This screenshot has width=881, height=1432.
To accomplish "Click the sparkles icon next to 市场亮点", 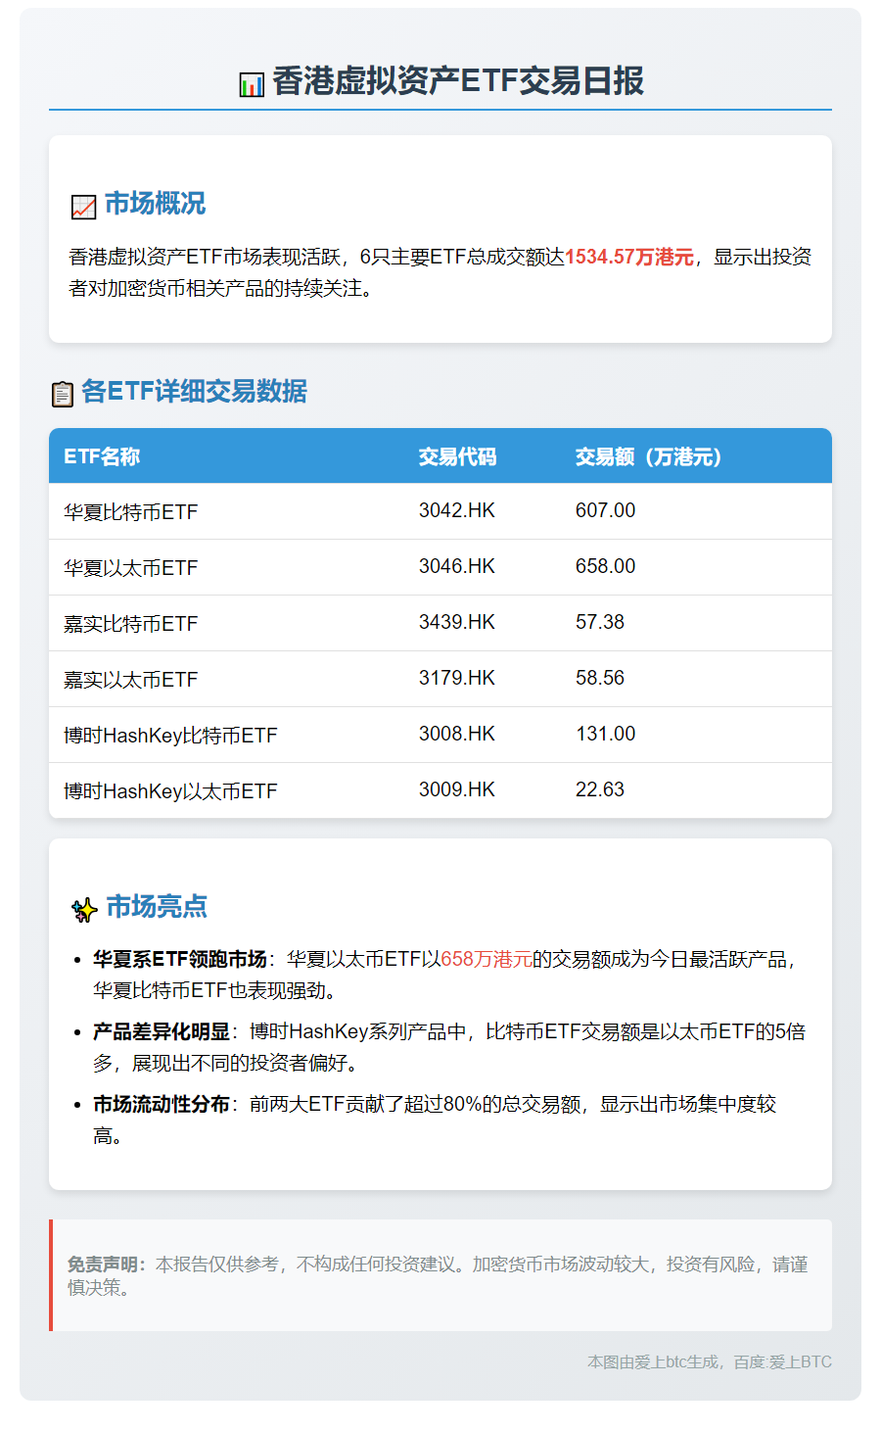I will click(84, 909).
